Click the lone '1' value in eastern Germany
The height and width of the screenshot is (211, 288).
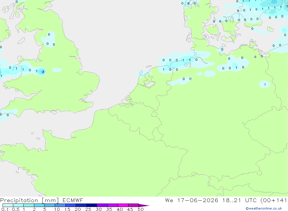click(x=265, y=84)
